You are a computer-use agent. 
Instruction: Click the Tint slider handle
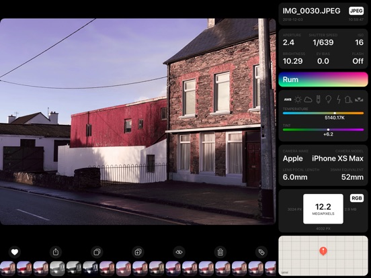[328, 130]
